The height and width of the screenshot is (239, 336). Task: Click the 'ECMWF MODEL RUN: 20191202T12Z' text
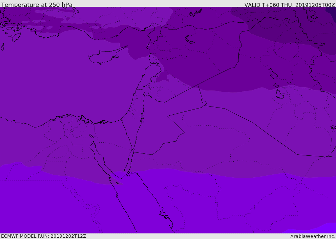[x=44, y=236]
